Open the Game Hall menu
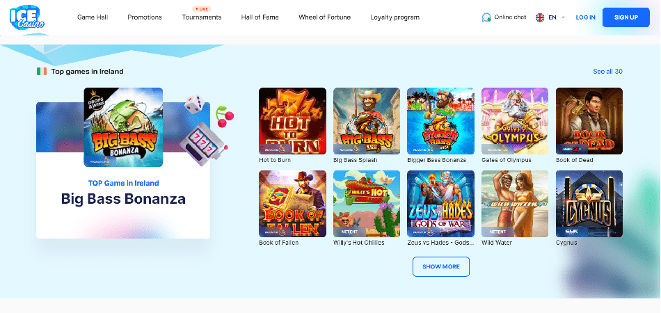 (x=93, y=17)
